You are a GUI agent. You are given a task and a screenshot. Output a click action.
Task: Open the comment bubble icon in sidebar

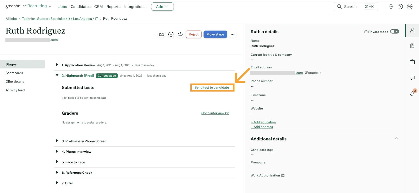pyautogui.click(x=412, y=78)
